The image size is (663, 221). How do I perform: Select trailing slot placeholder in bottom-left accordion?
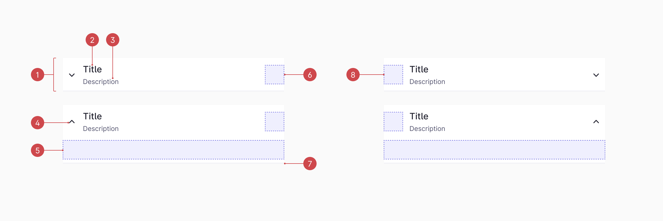[275, 122]
